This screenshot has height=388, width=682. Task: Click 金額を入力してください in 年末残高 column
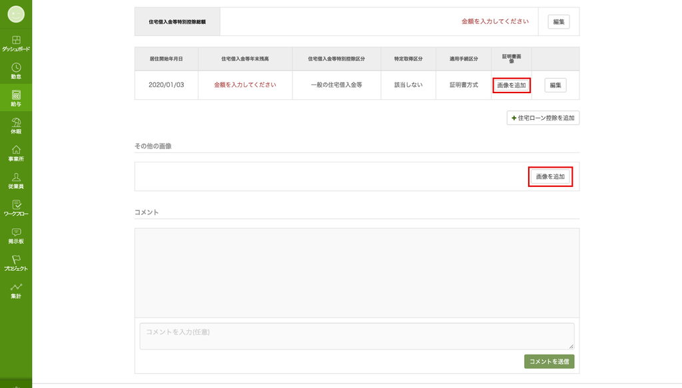tap(245, 85)
